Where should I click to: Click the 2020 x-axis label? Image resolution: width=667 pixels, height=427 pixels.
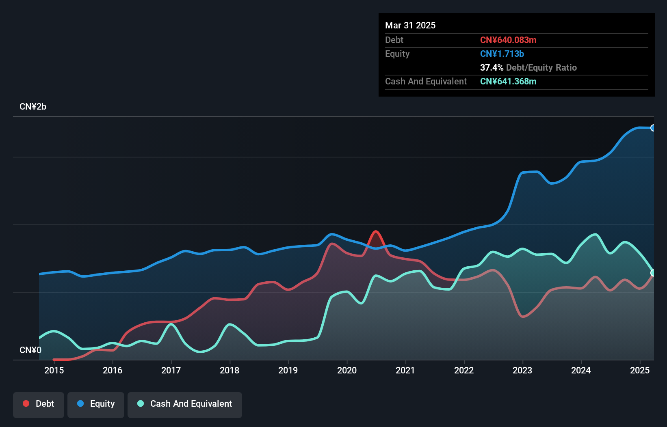[347, 370]
